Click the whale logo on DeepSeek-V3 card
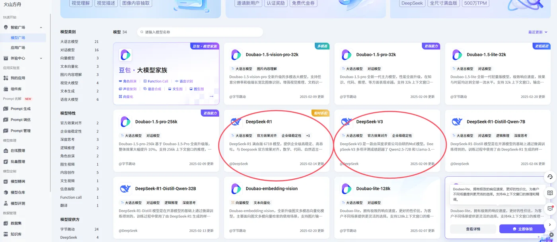This screenshot has width=557, height=242. point(347,122)
